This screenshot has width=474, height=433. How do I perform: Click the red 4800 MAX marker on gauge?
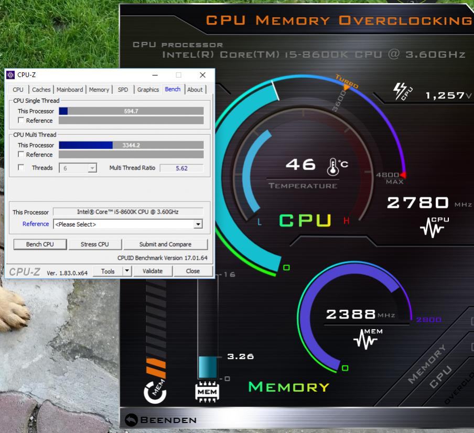(x=403, y=175)
